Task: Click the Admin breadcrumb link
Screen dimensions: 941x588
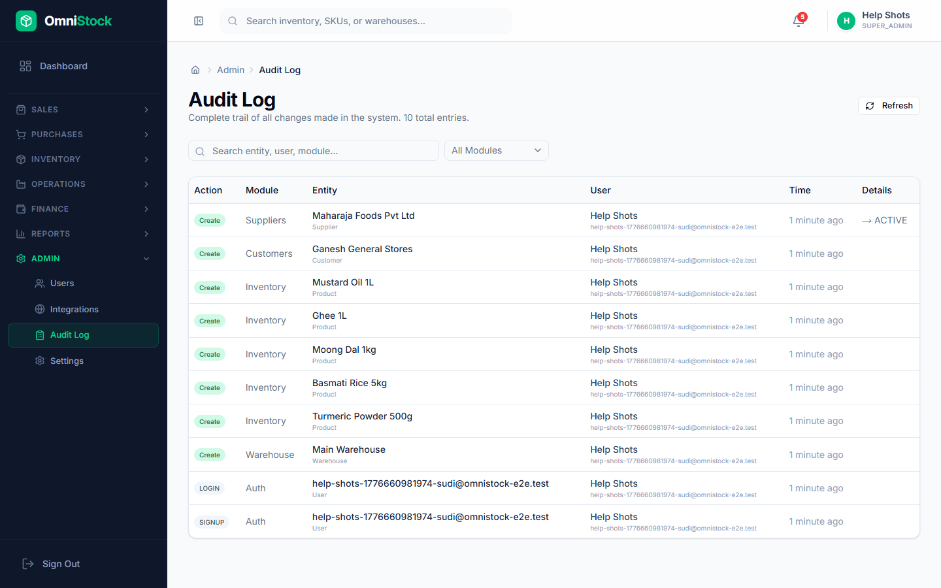Action: (x=231, y=70)
